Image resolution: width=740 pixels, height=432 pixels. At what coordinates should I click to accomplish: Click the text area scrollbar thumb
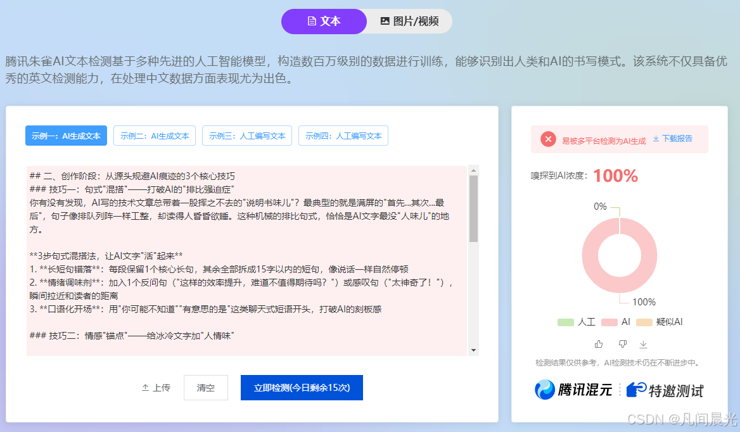[473, 208]
